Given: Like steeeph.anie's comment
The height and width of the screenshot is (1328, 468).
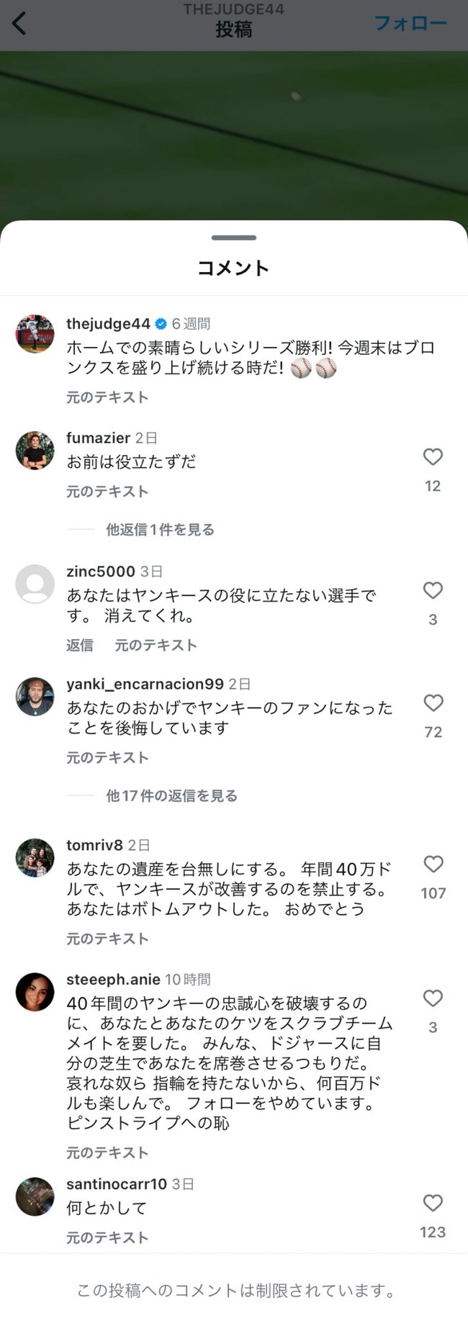Looking at the screenshot, I should click(x=433, y=998).
